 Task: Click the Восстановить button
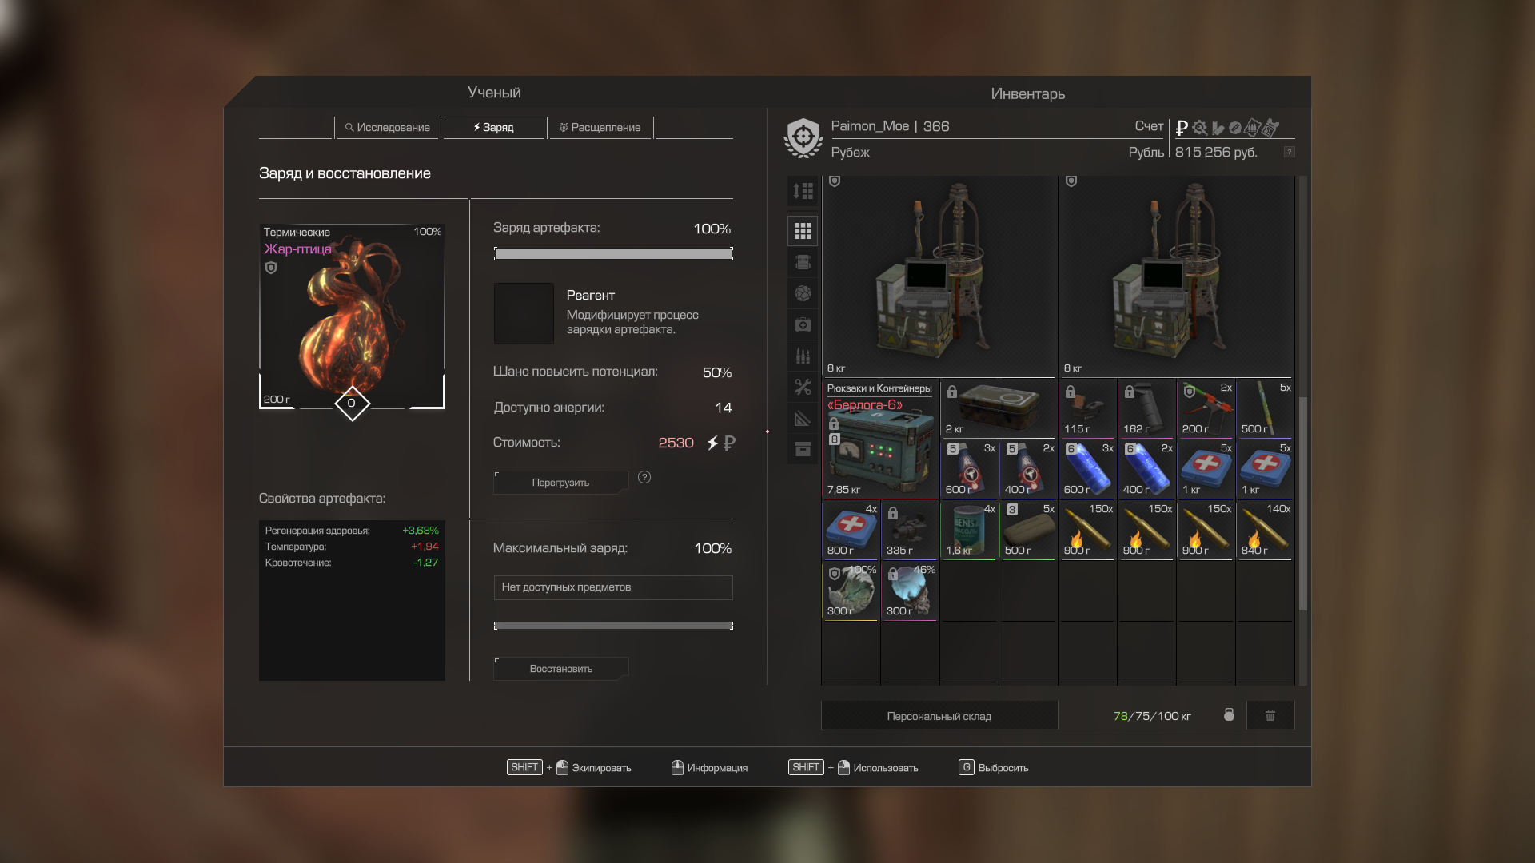(x=560, y=669)
